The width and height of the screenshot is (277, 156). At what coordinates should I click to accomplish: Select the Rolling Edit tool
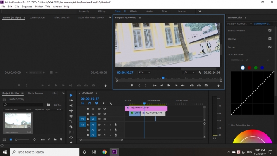[x=71, y=111]
